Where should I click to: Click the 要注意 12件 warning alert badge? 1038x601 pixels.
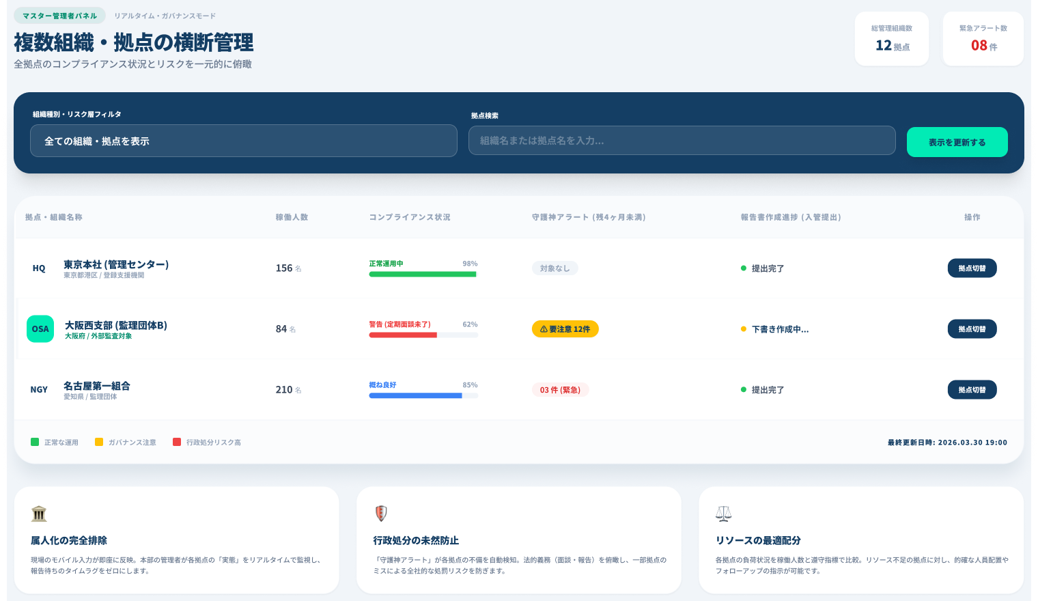coord(565,329)
